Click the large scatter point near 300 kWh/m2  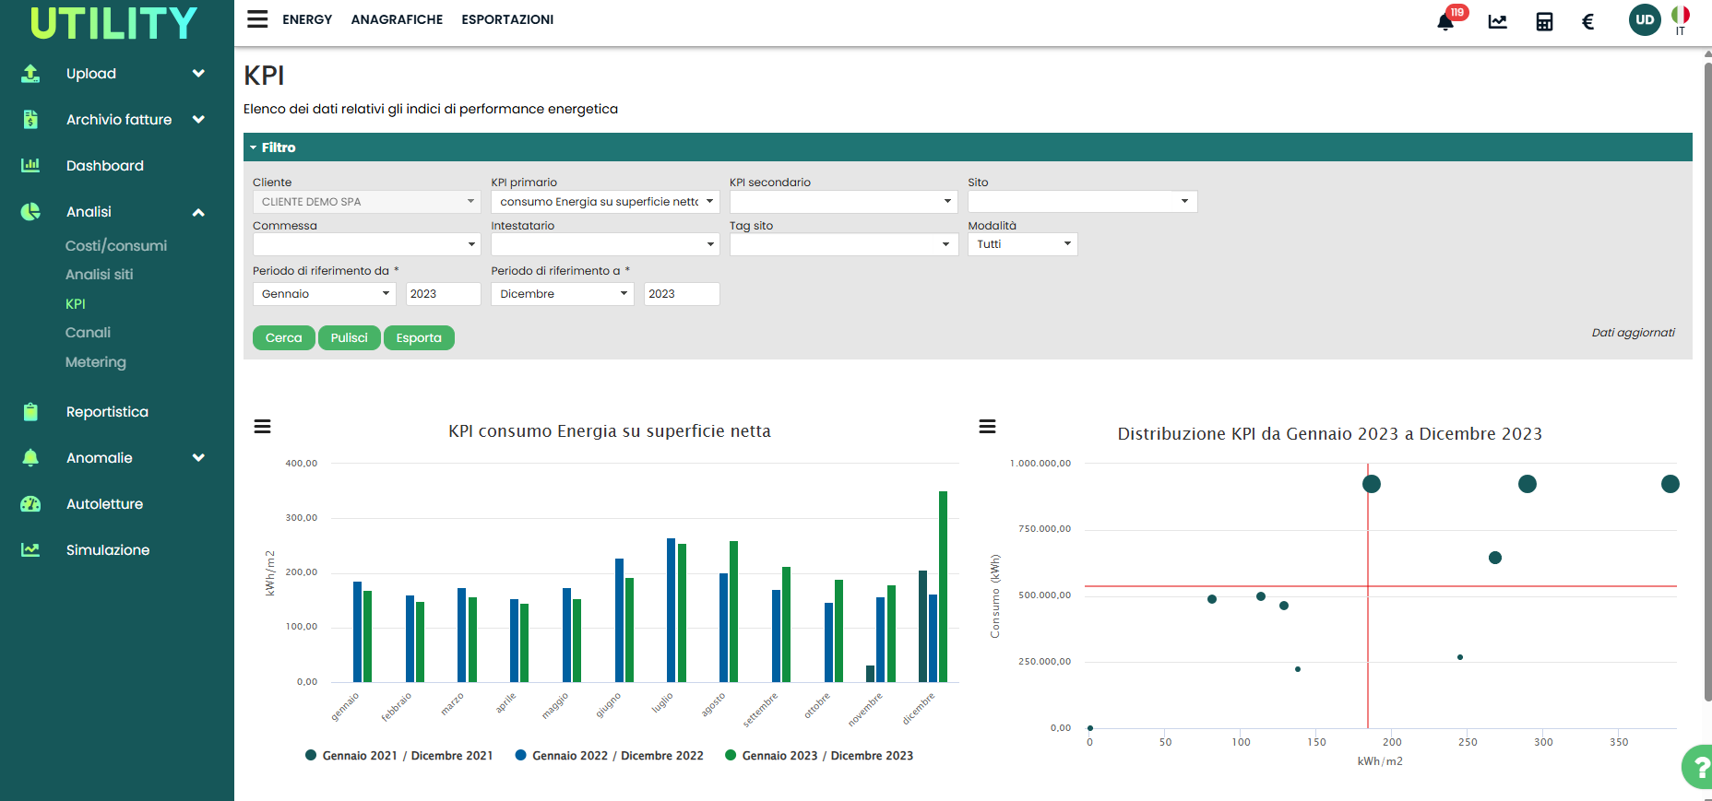pyautogui.click(x=1528, y=484)
